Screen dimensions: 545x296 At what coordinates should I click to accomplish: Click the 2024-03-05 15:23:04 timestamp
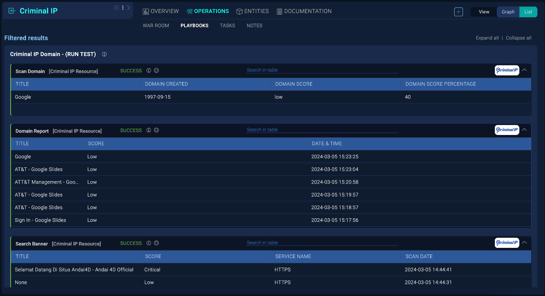coord(335,169)
